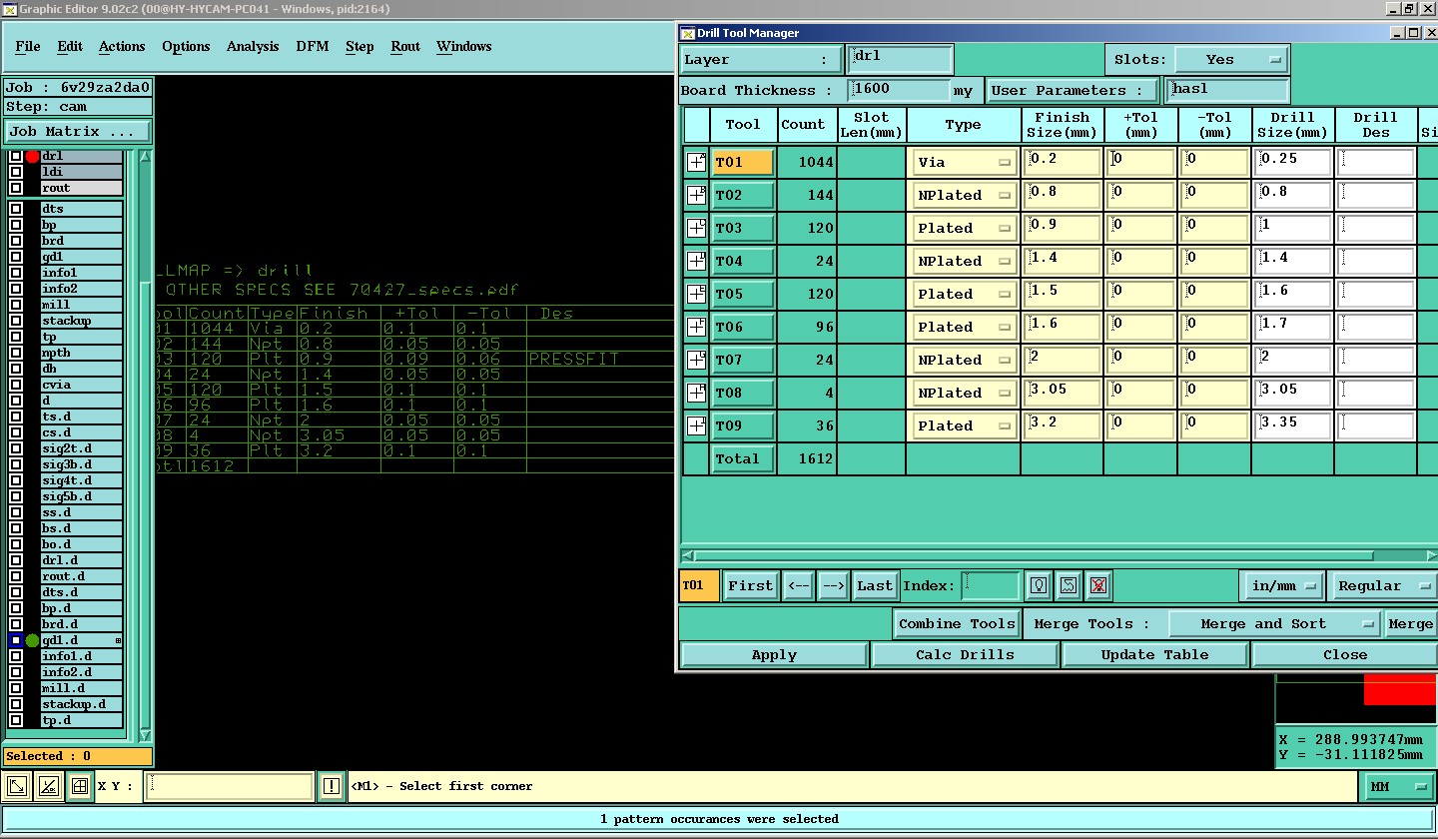Click the grid snap icon left of XY label
The width and height of the screenshot is (1438, 839).
point(80,787)
